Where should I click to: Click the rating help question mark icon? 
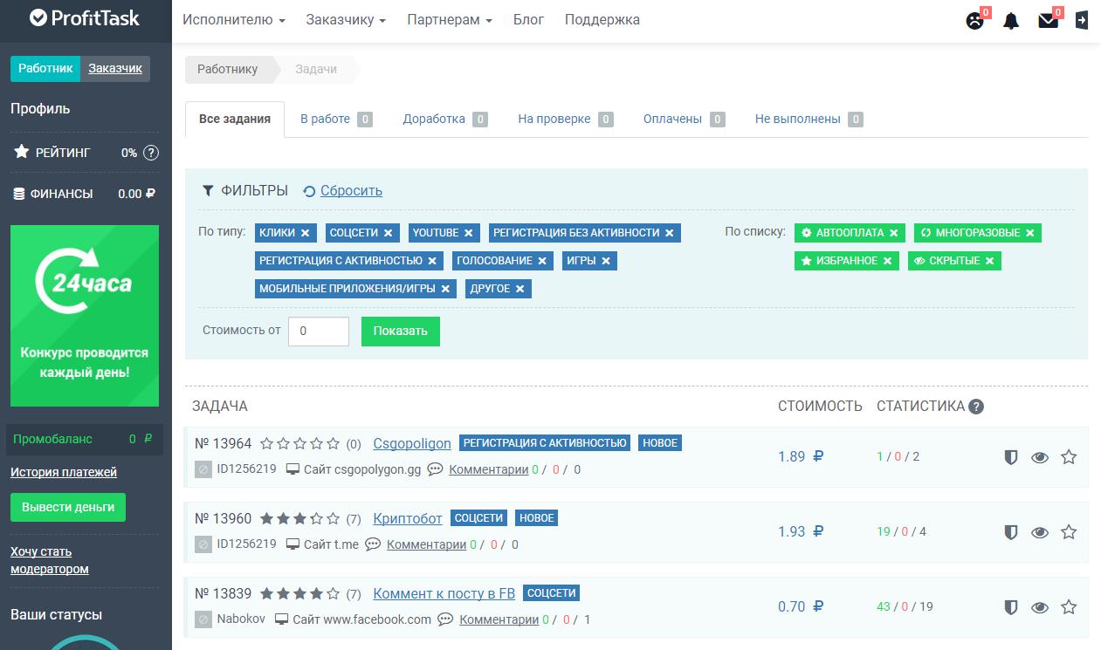[x=151, y=153]
